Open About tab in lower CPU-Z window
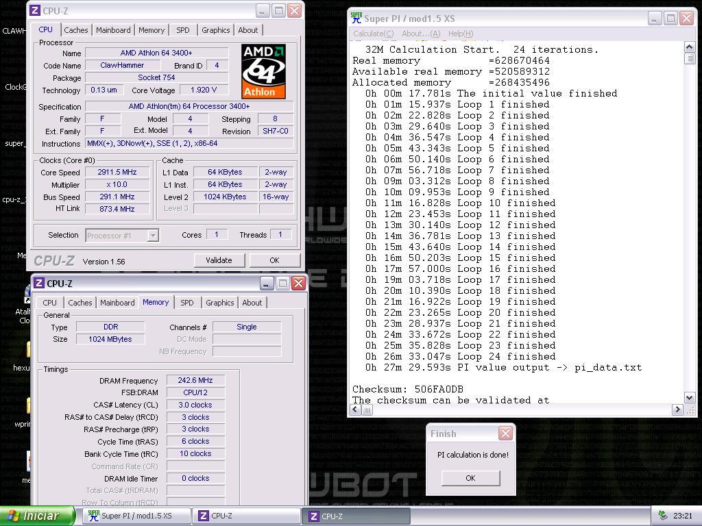 point(252,303)
